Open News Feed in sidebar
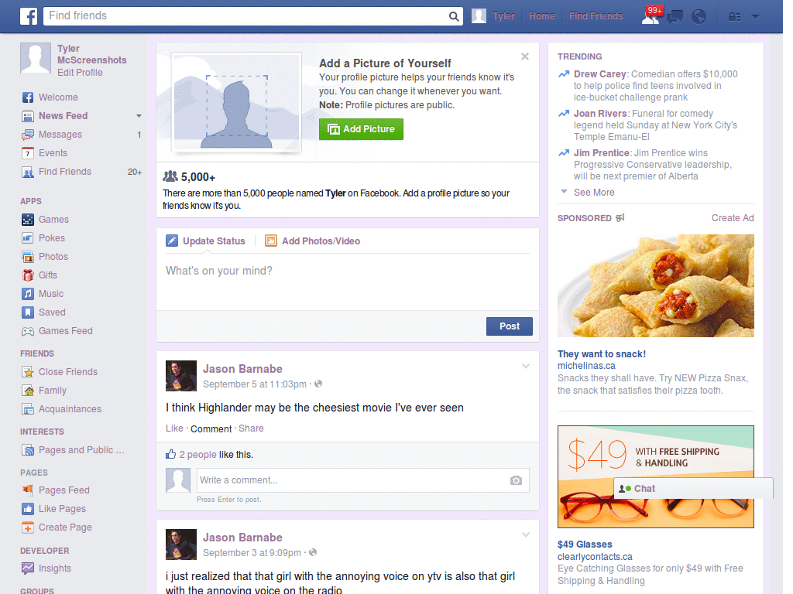Screen dimensions: 793x594 [64, 116]
